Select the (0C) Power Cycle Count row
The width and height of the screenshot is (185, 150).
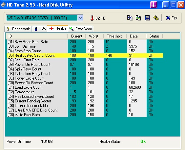(85, 78)
